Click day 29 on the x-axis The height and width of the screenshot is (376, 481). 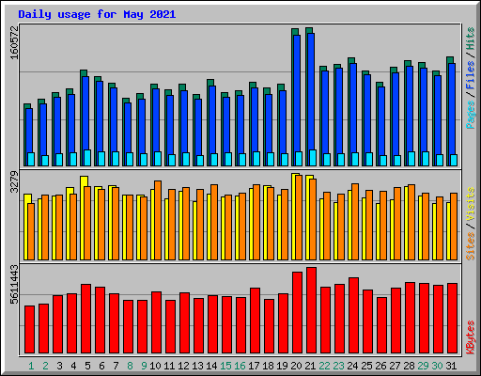[x=423, y=366]
